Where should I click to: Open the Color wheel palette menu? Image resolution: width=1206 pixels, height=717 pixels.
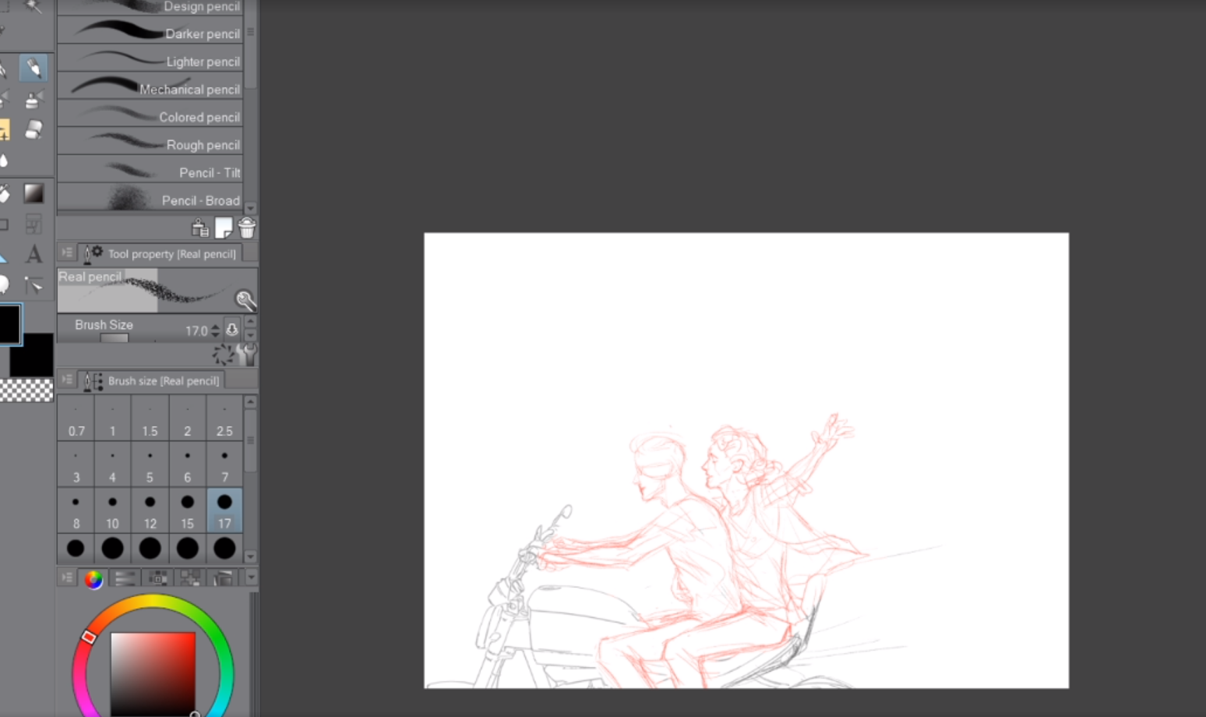tap(67, 577)
